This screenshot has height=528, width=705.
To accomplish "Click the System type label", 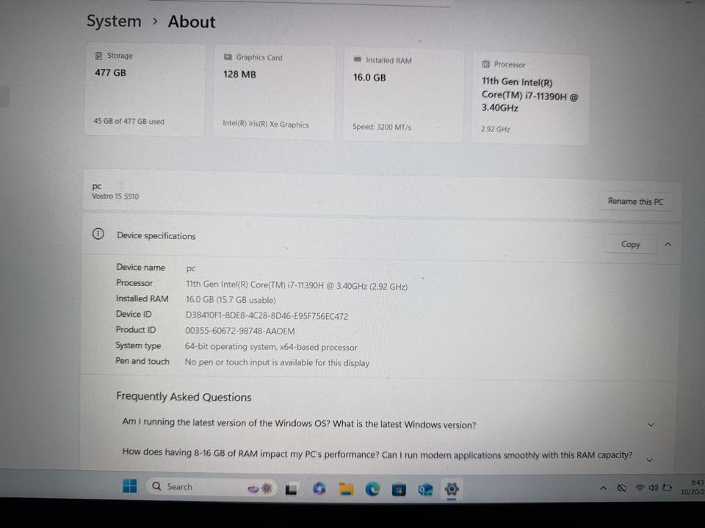I will [x=139, y=345].
